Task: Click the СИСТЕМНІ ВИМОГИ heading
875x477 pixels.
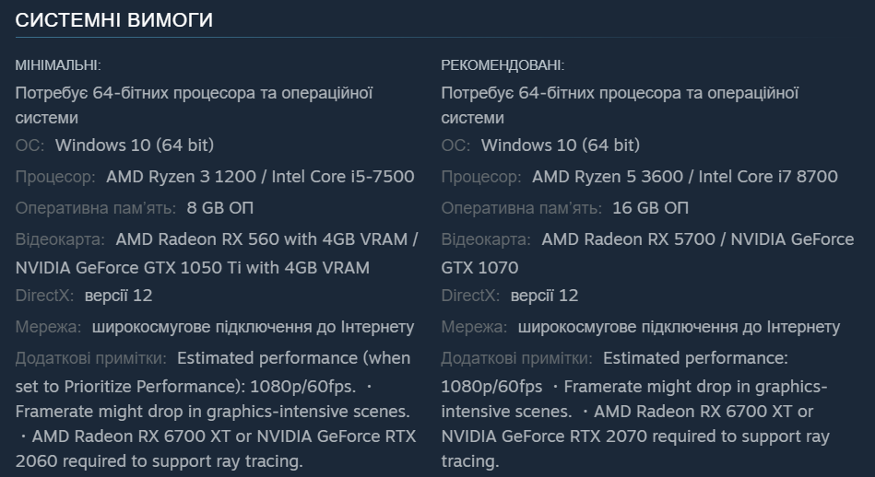Action: click(114, 20)
